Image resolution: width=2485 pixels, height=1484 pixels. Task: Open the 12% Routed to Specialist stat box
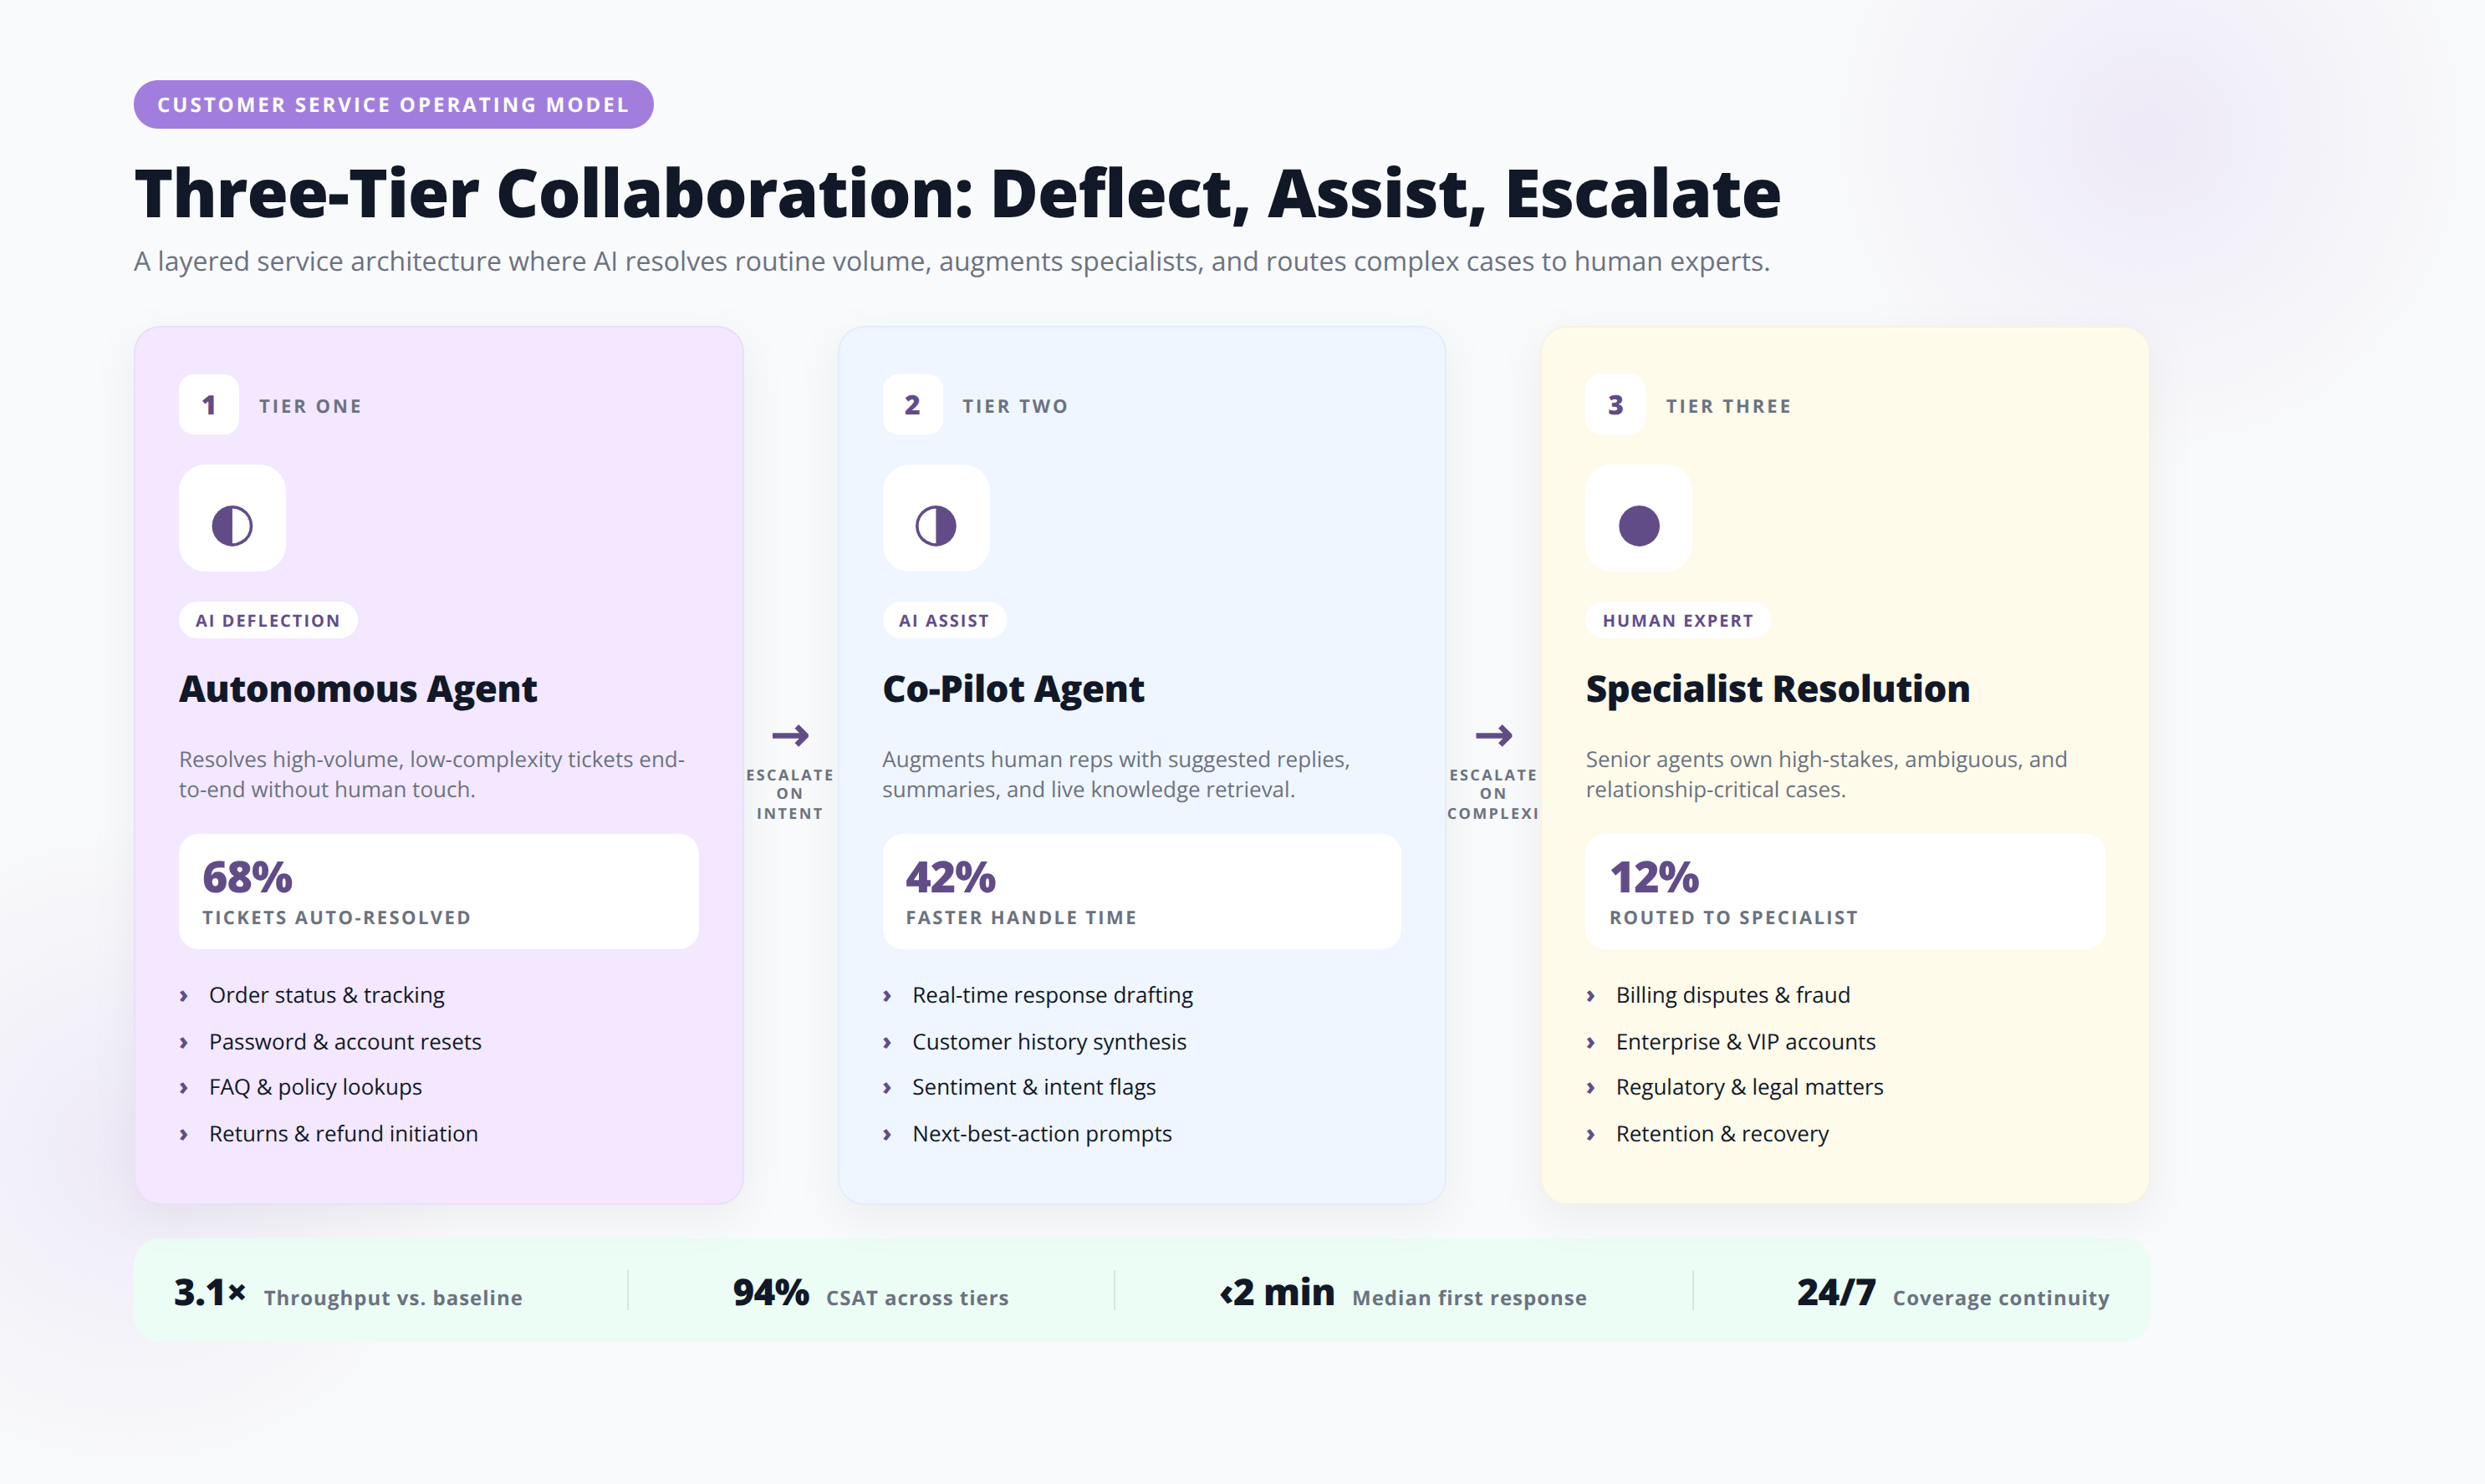click(x=1845, y=891)
